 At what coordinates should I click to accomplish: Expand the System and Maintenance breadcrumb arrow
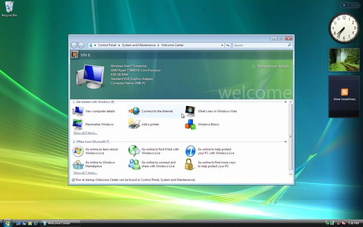coord(158,45)
